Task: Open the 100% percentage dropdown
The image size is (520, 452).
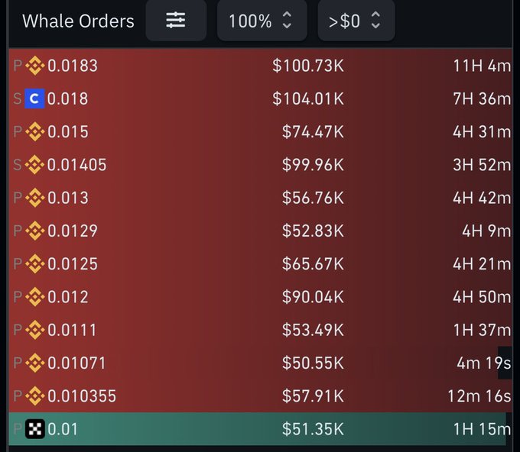Action: click(262, 21)
